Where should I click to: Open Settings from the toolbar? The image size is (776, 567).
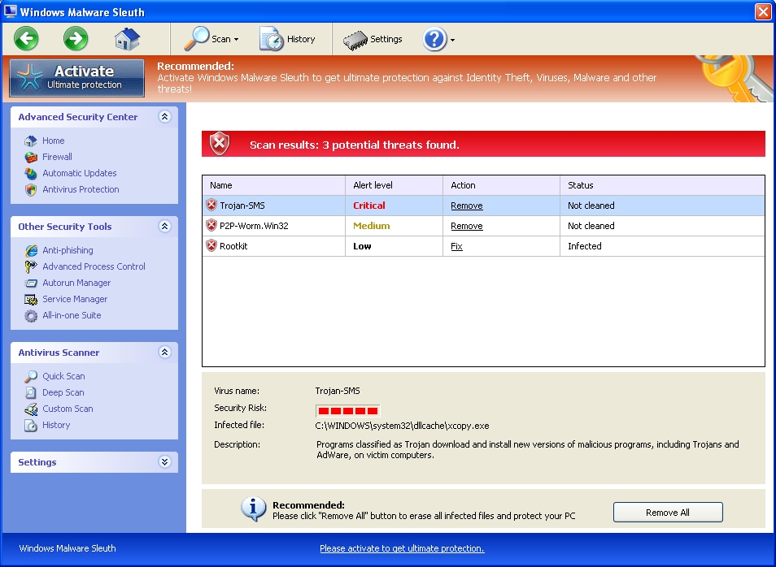point(373,39)
